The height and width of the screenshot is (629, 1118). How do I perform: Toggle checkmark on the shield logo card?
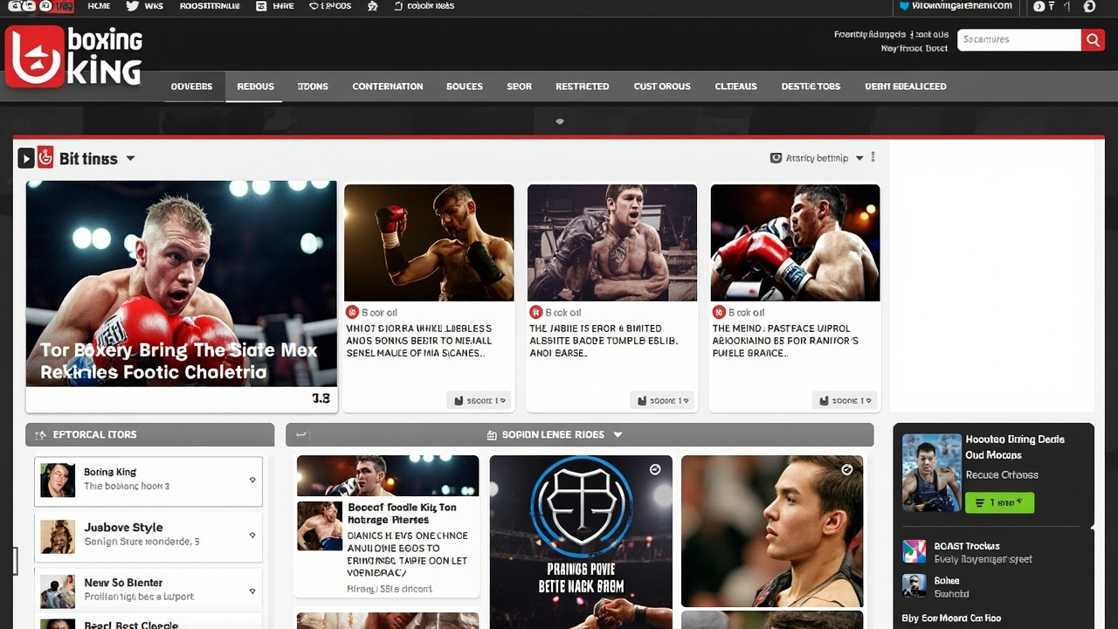(655, 470)
